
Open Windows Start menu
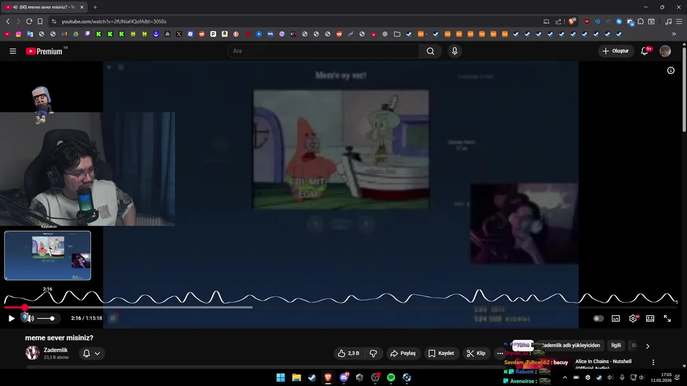[281, 377]
